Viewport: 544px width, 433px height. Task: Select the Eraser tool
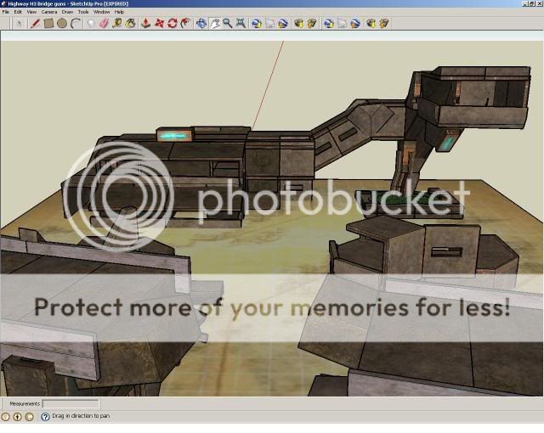[104, 24]
